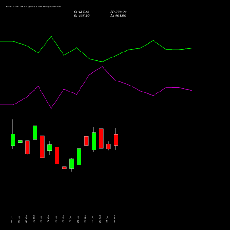Select the 21 Oct date label
230x230 pixels.
(78, 219)
